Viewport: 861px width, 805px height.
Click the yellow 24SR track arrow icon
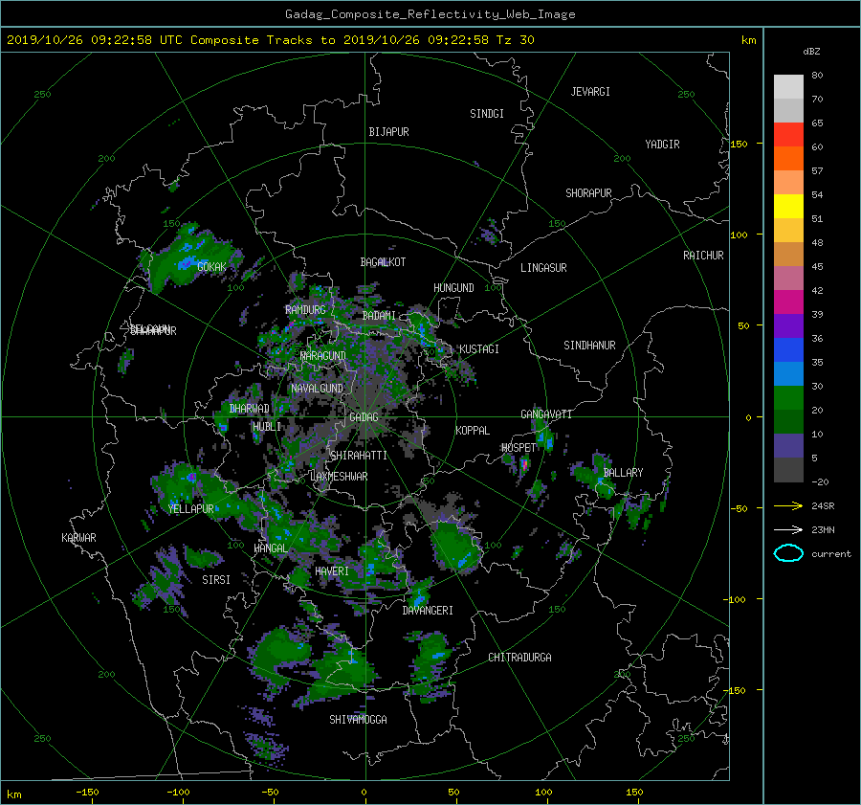pyautogui.click(x=788, y=506)
